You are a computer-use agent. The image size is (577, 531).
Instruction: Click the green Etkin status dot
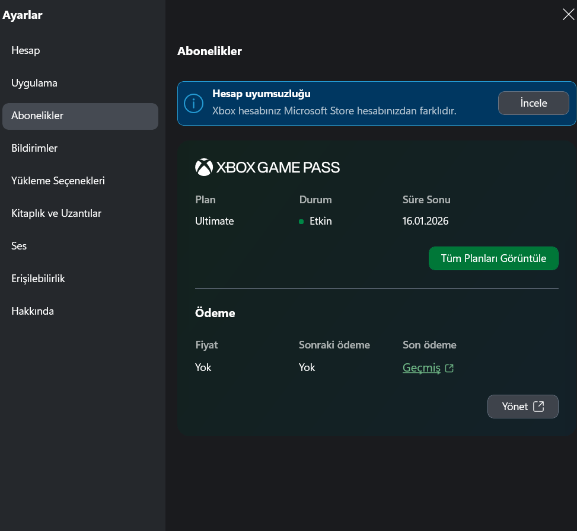(x=301, y=222)
